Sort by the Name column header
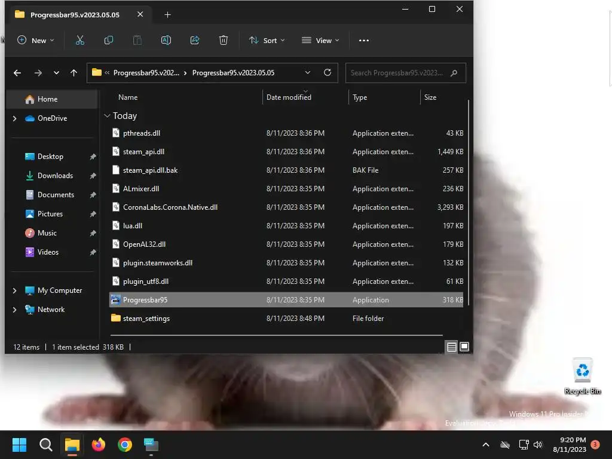Image resolution: width=612 pixels, height=459 pixels. coord(128,97)
